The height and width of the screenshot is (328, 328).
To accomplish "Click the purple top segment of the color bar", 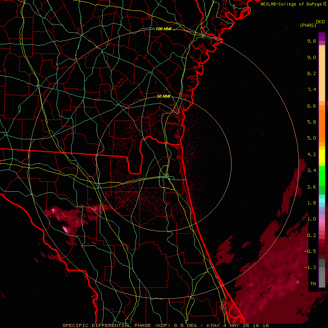I will [322, 36].
